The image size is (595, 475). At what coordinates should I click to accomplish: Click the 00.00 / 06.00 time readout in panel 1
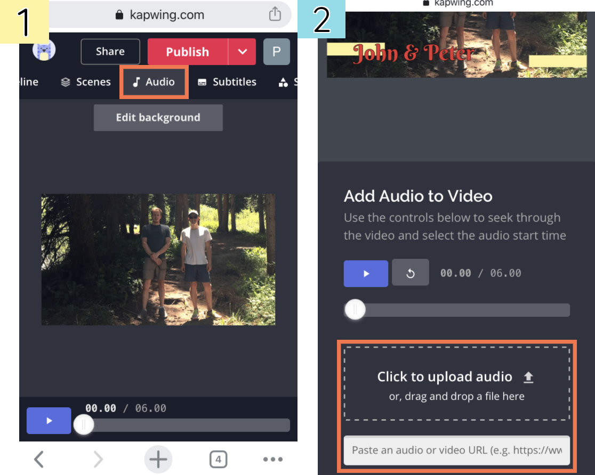[x=126, y=408]
